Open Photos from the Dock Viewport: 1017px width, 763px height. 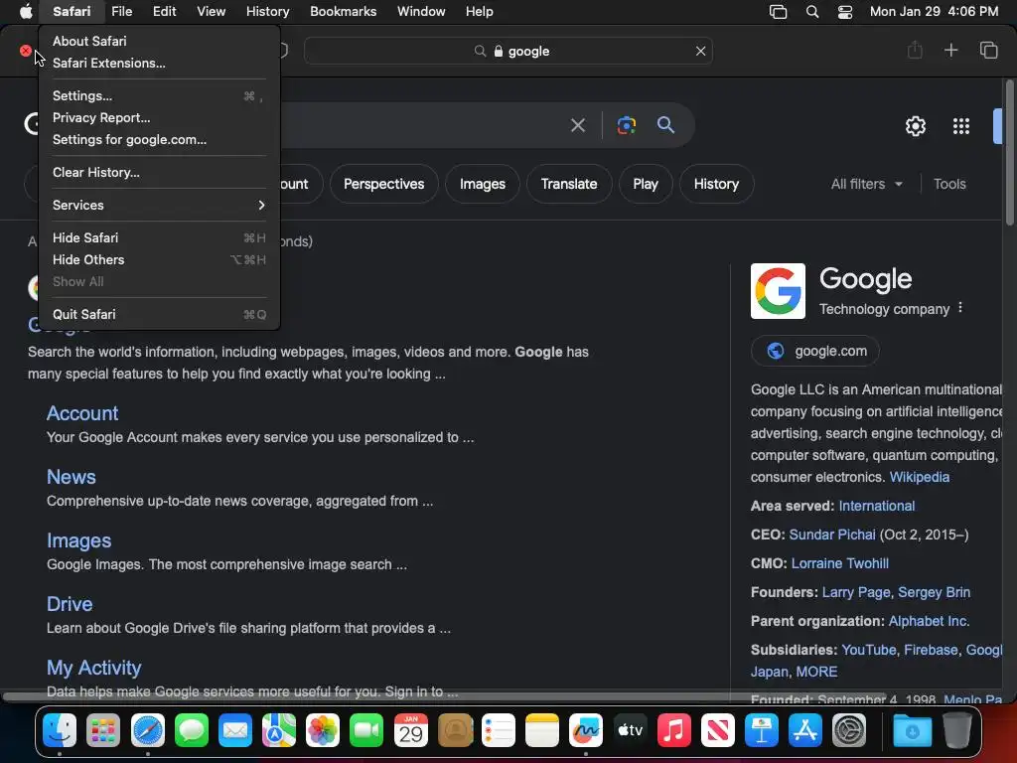pyautogui.click(x=323, y=730)
